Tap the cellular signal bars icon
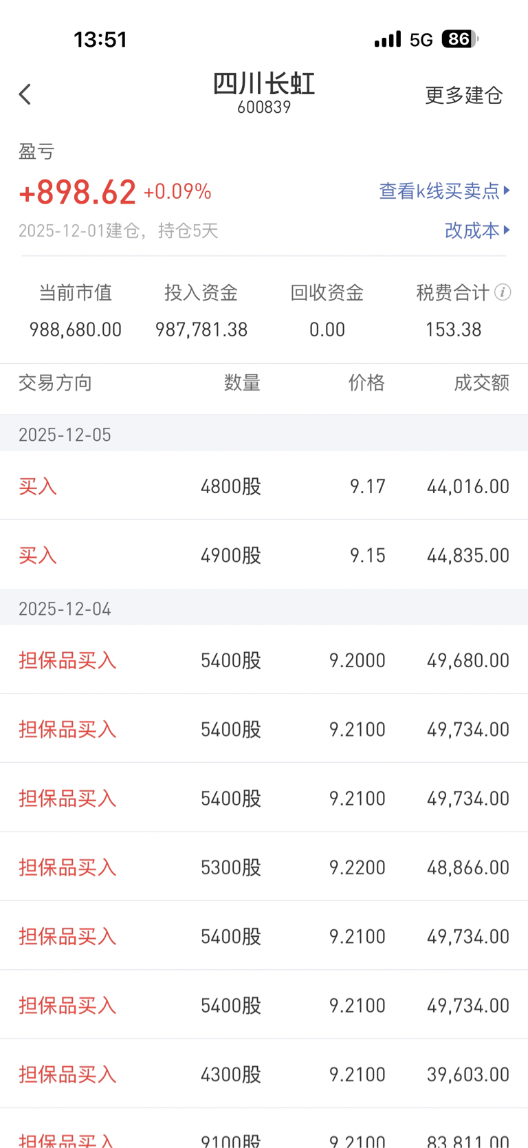Viewport: 528px width, 1148px height. (388, 39)
